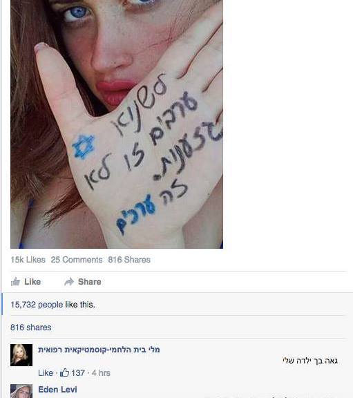
Task: Open the 816 Shares count under the photo
Action: coord(129,260)
